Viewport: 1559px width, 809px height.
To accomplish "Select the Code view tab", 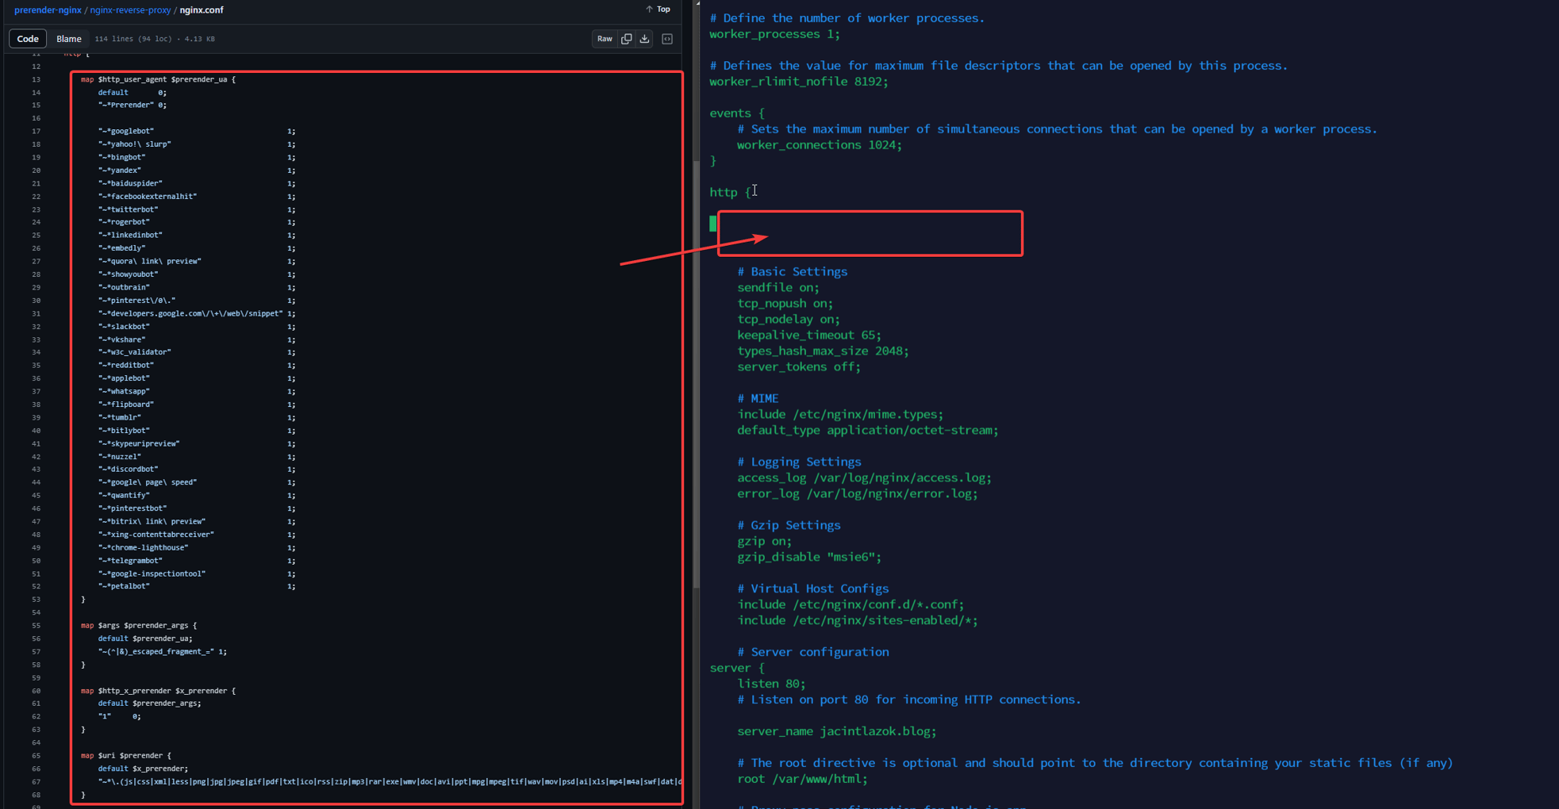I will 28,38.
